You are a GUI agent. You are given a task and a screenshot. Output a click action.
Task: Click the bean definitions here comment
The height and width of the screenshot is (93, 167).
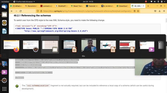(x=36, y=72)
